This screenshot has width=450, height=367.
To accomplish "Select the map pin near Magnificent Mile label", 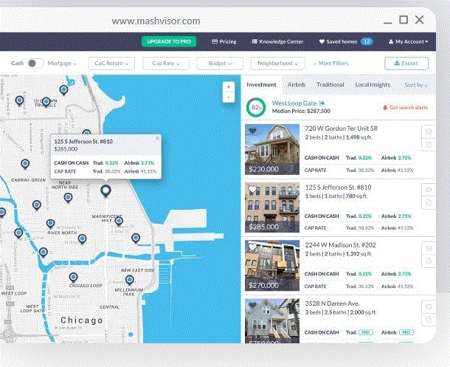I will pos(119,221).
